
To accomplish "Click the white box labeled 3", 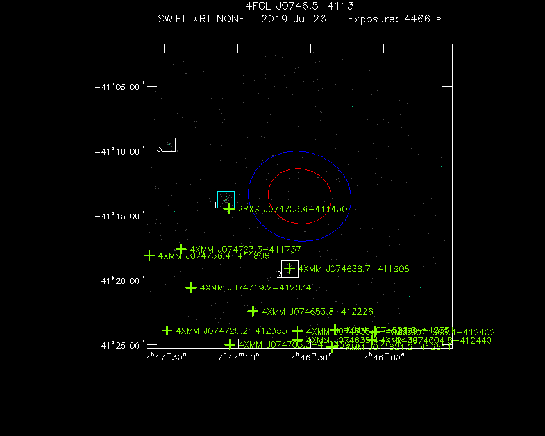I will pyautogui.click(x=169, y=145).
